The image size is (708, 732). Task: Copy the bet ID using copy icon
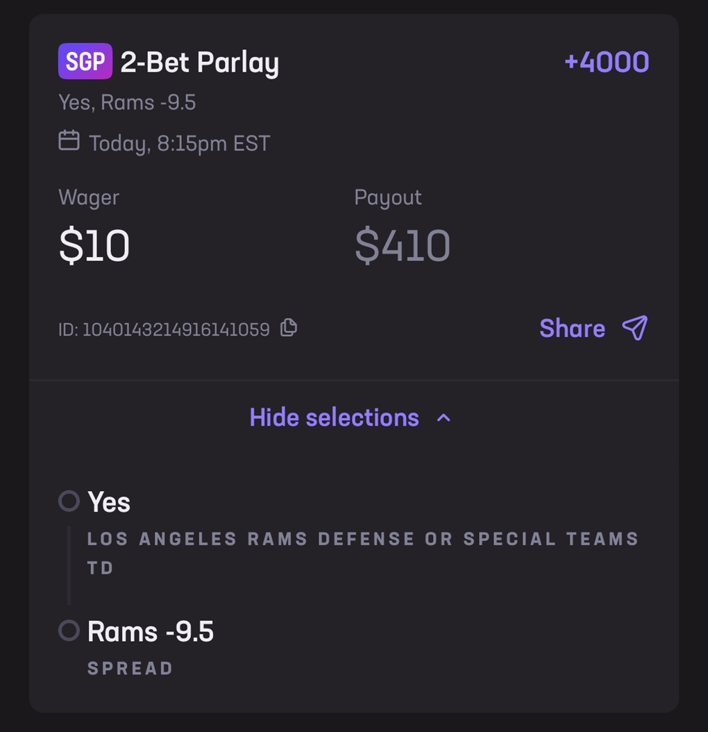[289, 328]
